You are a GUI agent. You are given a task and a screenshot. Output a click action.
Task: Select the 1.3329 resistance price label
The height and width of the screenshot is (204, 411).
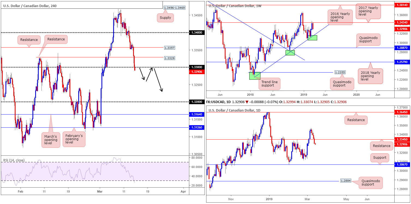coord(169,58)
